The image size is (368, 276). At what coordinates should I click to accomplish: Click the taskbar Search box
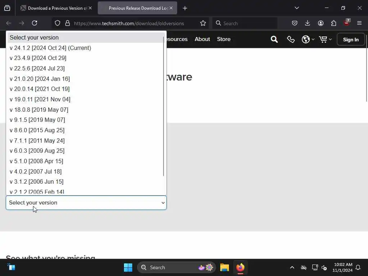pyautogui.click(x=176, y=267)
